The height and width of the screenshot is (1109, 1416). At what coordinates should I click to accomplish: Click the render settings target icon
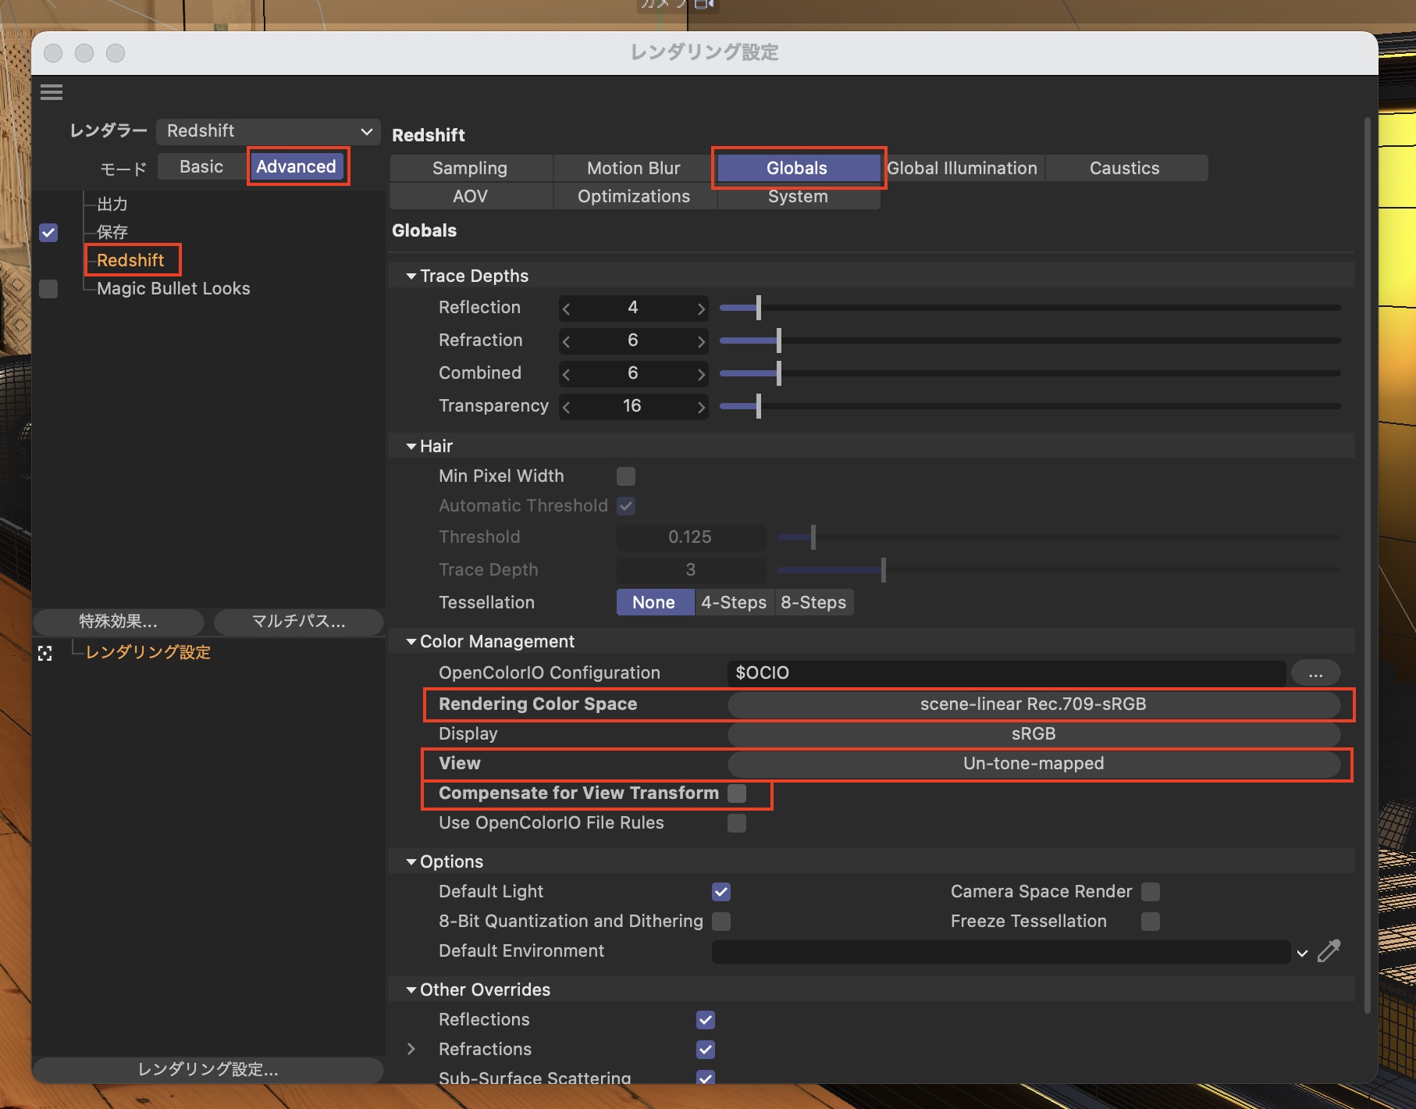pos(45,654)
